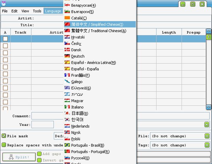Click the Traditional Chinese flag icon

click(x=67, y=30)
